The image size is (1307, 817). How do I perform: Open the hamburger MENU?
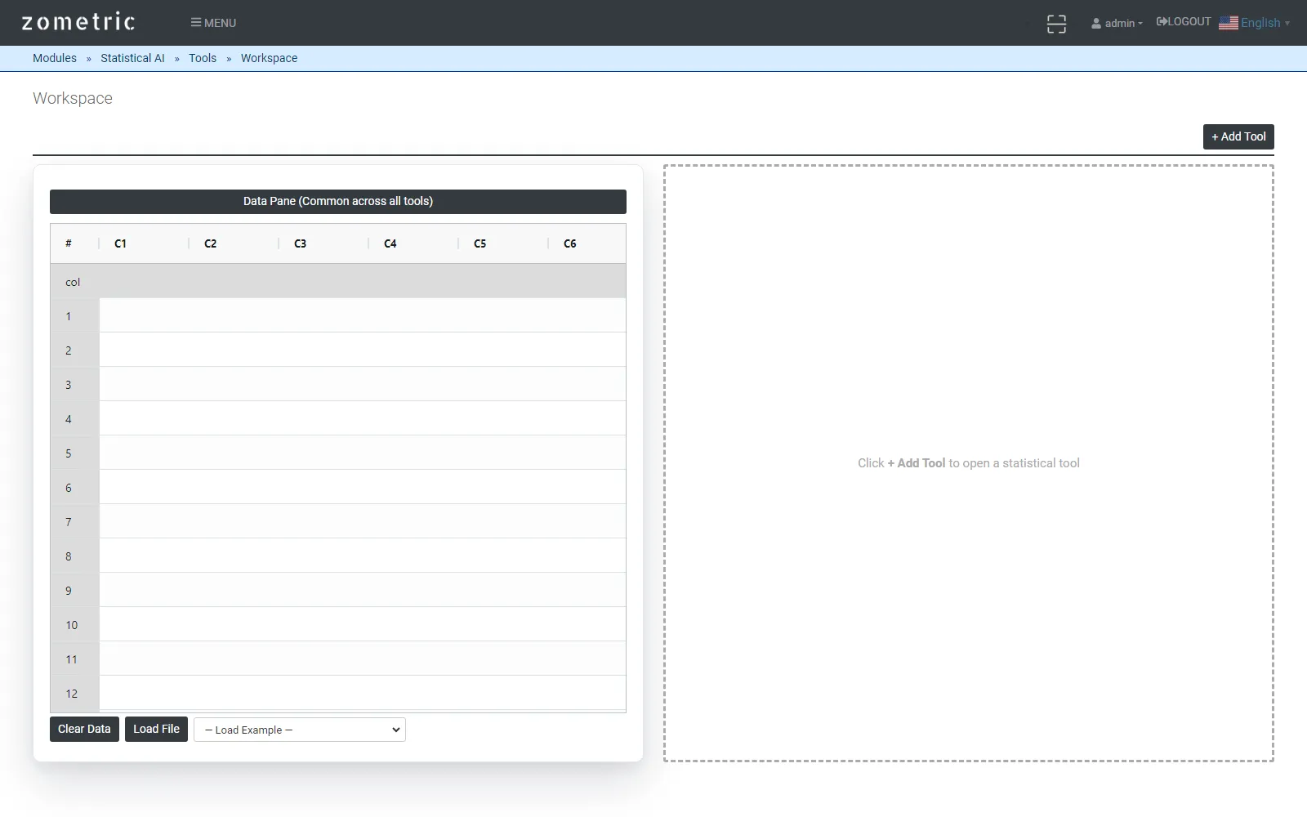(x=213, y=23)
